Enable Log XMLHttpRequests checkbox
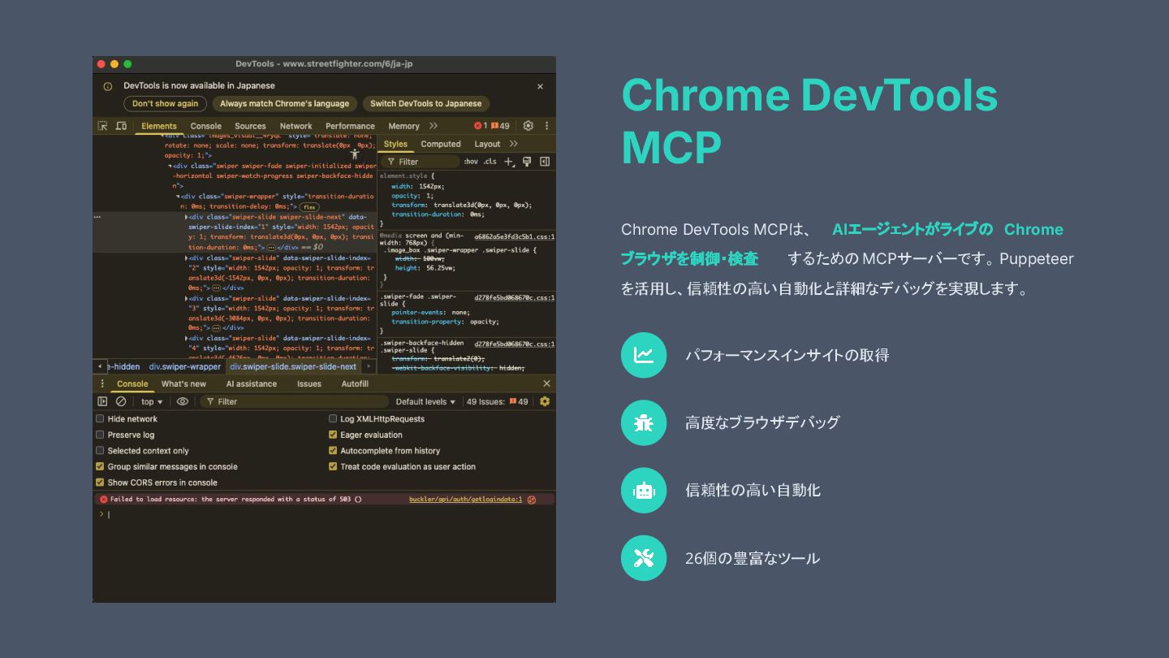Image resolution: width=1169 pixels, height=658 pixels. (333, 419)
